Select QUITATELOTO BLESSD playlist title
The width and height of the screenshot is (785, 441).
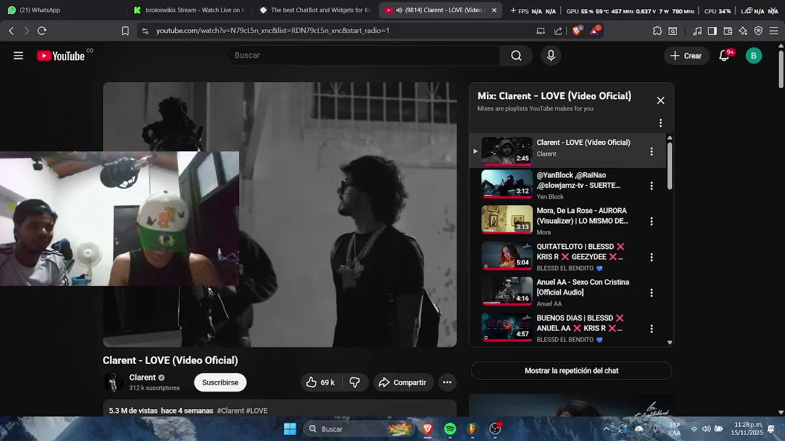pyautogui.click(x=580, y=252)
